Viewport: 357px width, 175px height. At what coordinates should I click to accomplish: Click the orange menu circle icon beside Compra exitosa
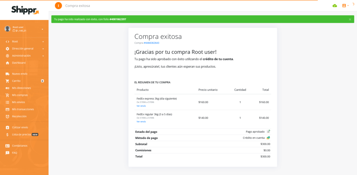(x=58, y=5)
